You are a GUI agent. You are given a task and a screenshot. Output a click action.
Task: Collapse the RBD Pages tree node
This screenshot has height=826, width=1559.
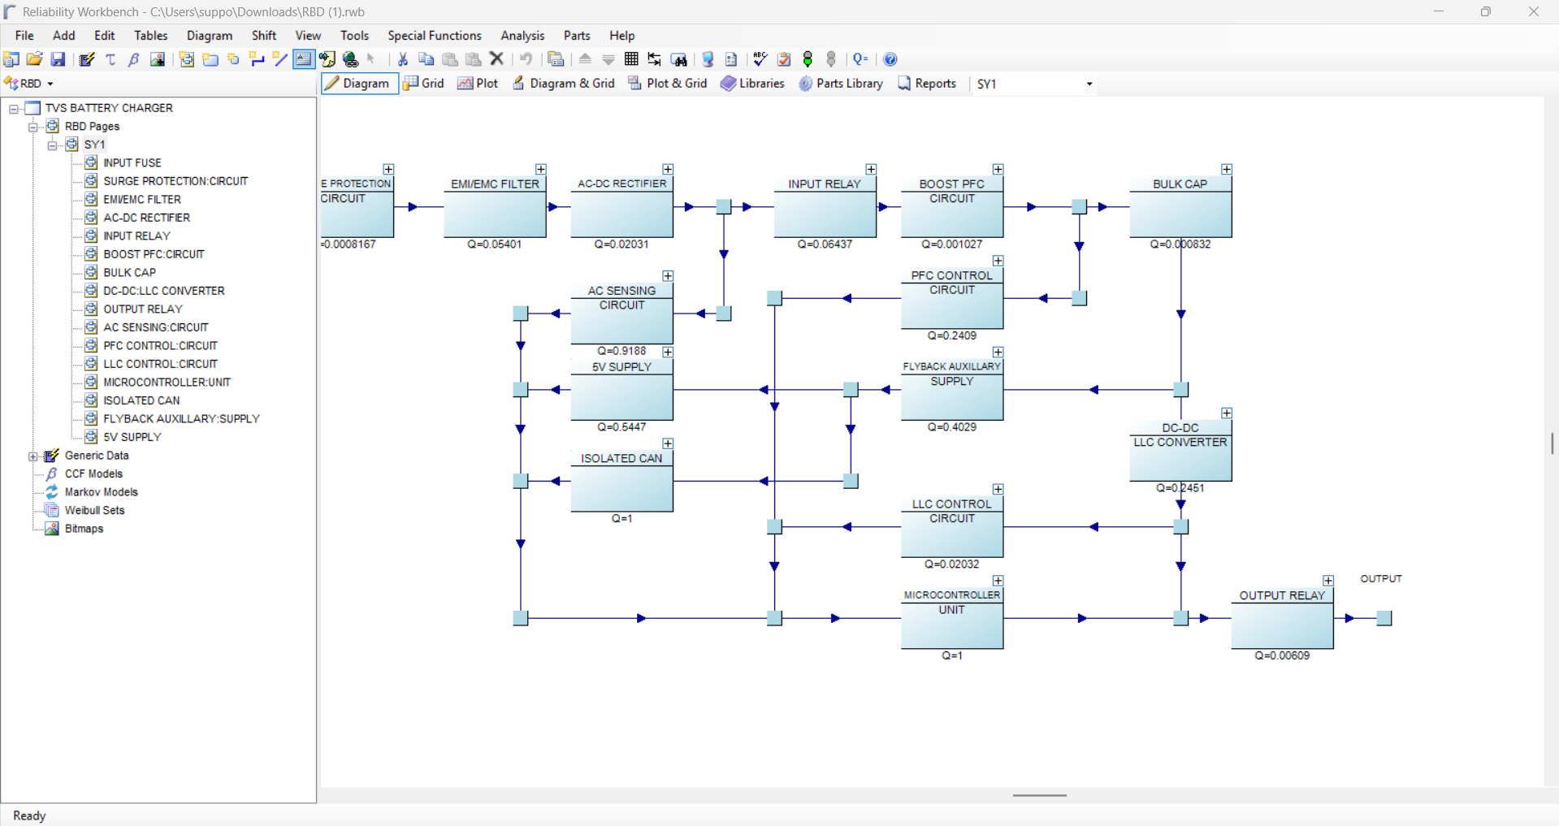click(33, 127)
